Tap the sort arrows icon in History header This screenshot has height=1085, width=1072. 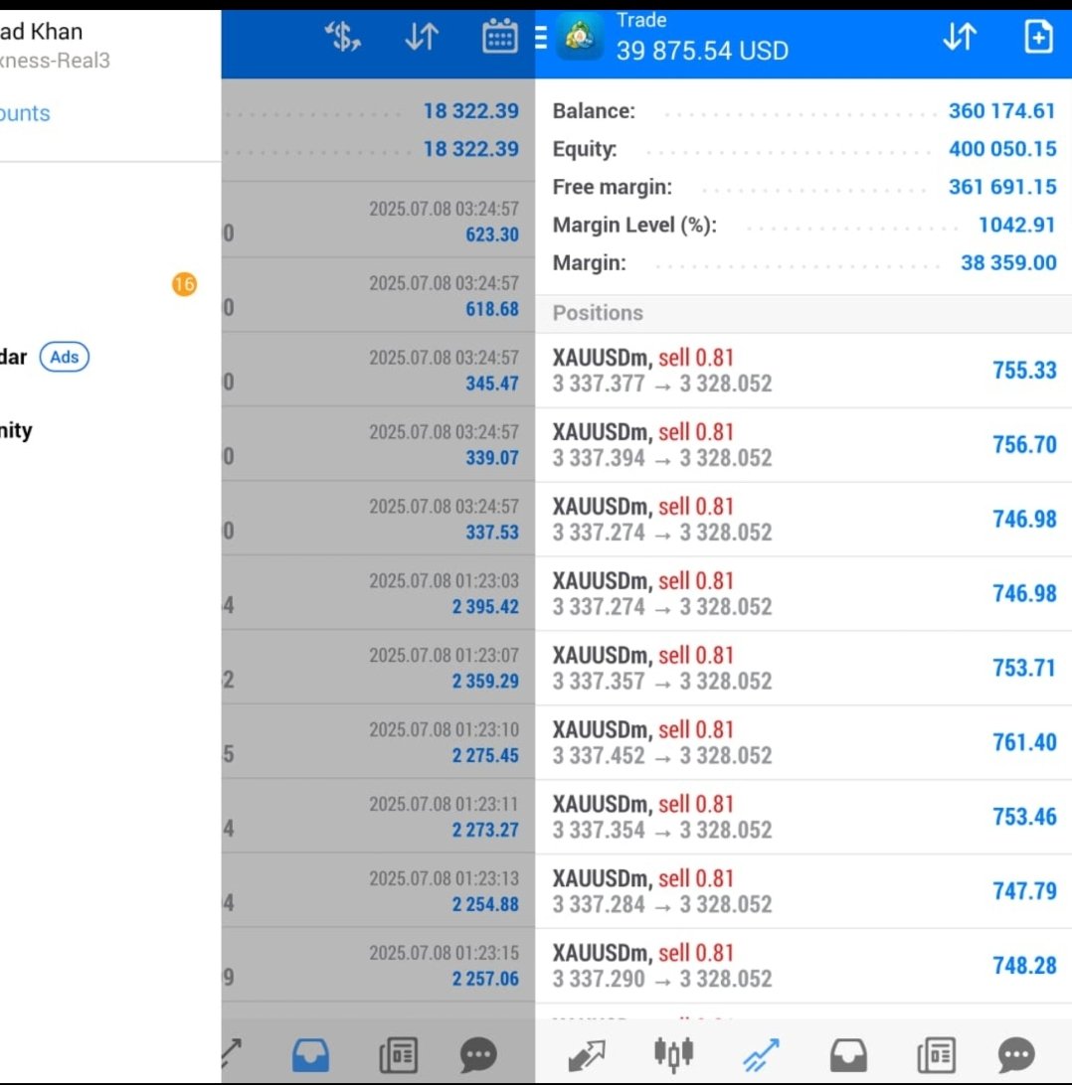[422, 37]
